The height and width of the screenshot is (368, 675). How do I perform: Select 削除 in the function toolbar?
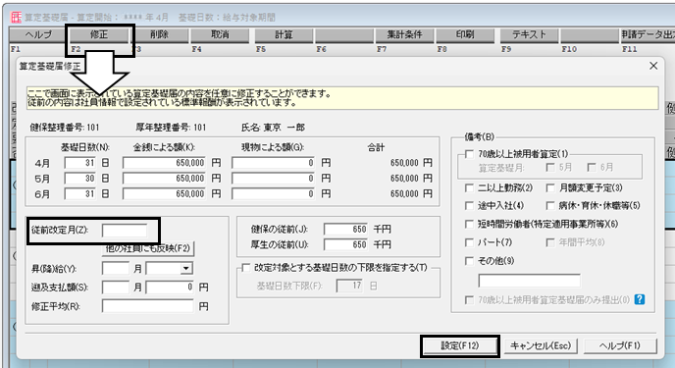coord(159,35)
